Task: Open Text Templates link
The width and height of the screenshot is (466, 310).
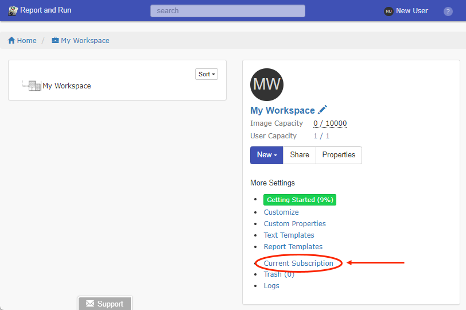Action: 289,235
